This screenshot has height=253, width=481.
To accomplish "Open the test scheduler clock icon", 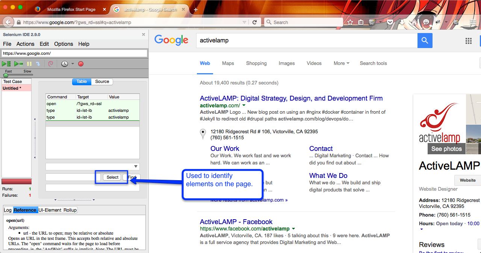I will 65,64.
